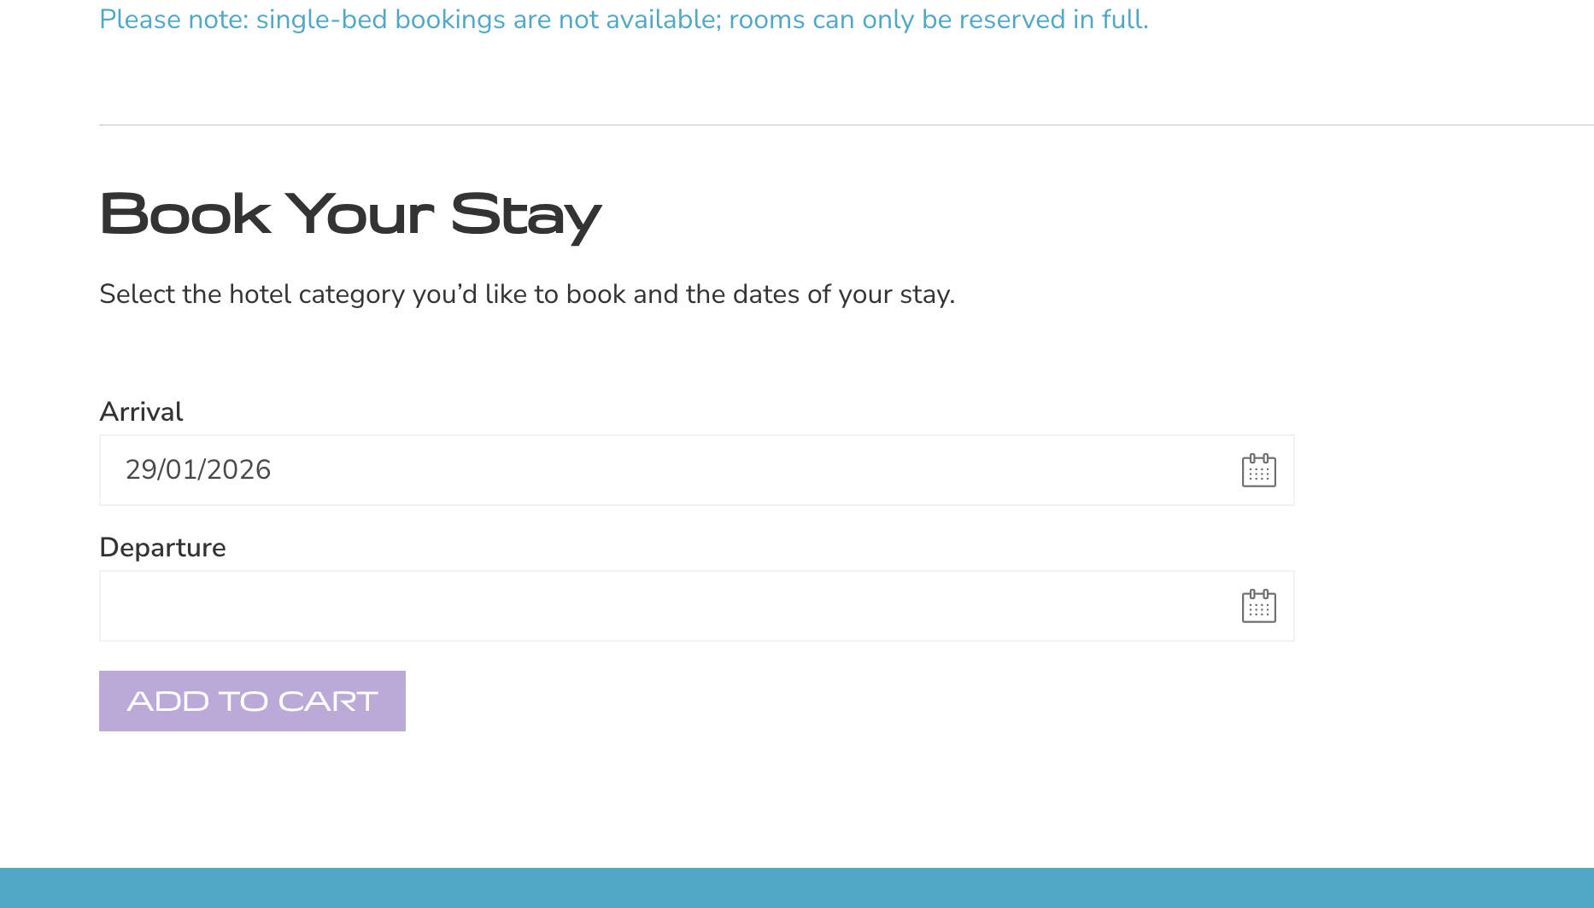Click the single-bed bookings notice text
The width and height of the screenshot is (1594, 908).
tap(624, 20)
